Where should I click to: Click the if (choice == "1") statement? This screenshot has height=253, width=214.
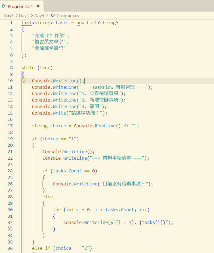[55, 139]
